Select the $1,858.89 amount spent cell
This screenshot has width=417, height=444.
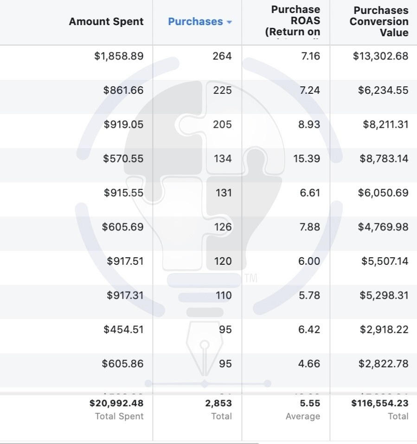119,56
